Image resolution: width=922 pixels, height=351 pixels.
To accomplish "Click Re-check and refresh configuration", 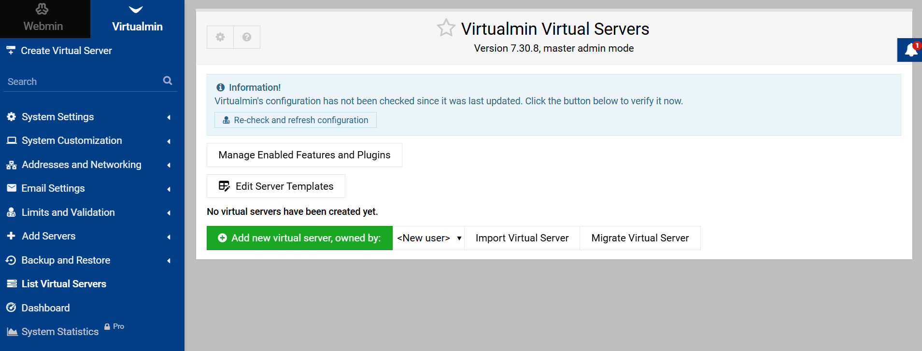I will point(296,120).
